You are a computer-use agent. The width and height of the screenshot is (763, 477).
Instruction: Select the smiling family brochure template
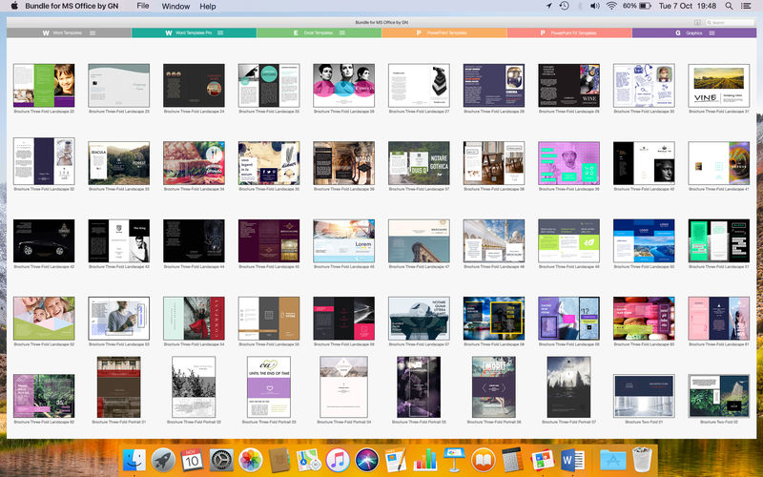click(44, 319)
